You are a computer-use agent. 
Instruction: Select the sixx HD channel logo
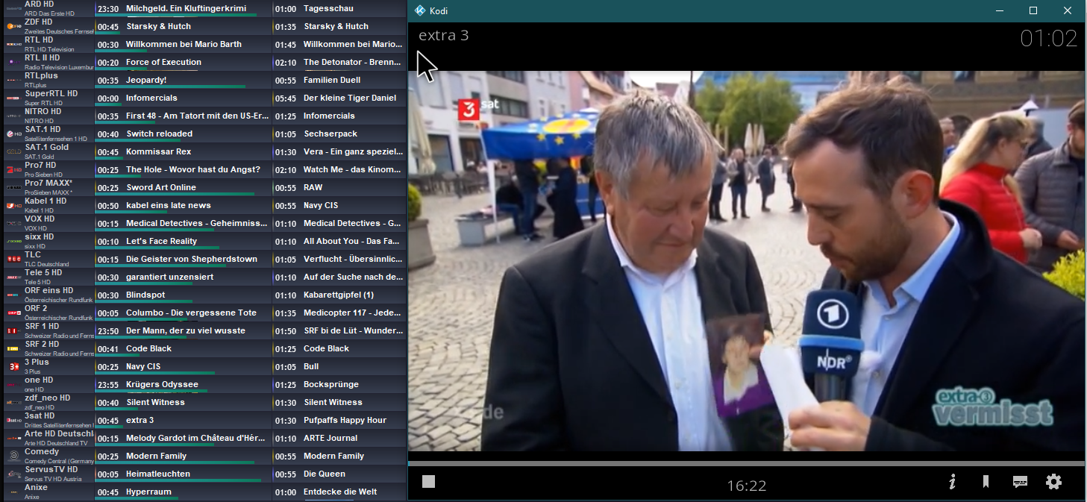click(x=13, y=241)
